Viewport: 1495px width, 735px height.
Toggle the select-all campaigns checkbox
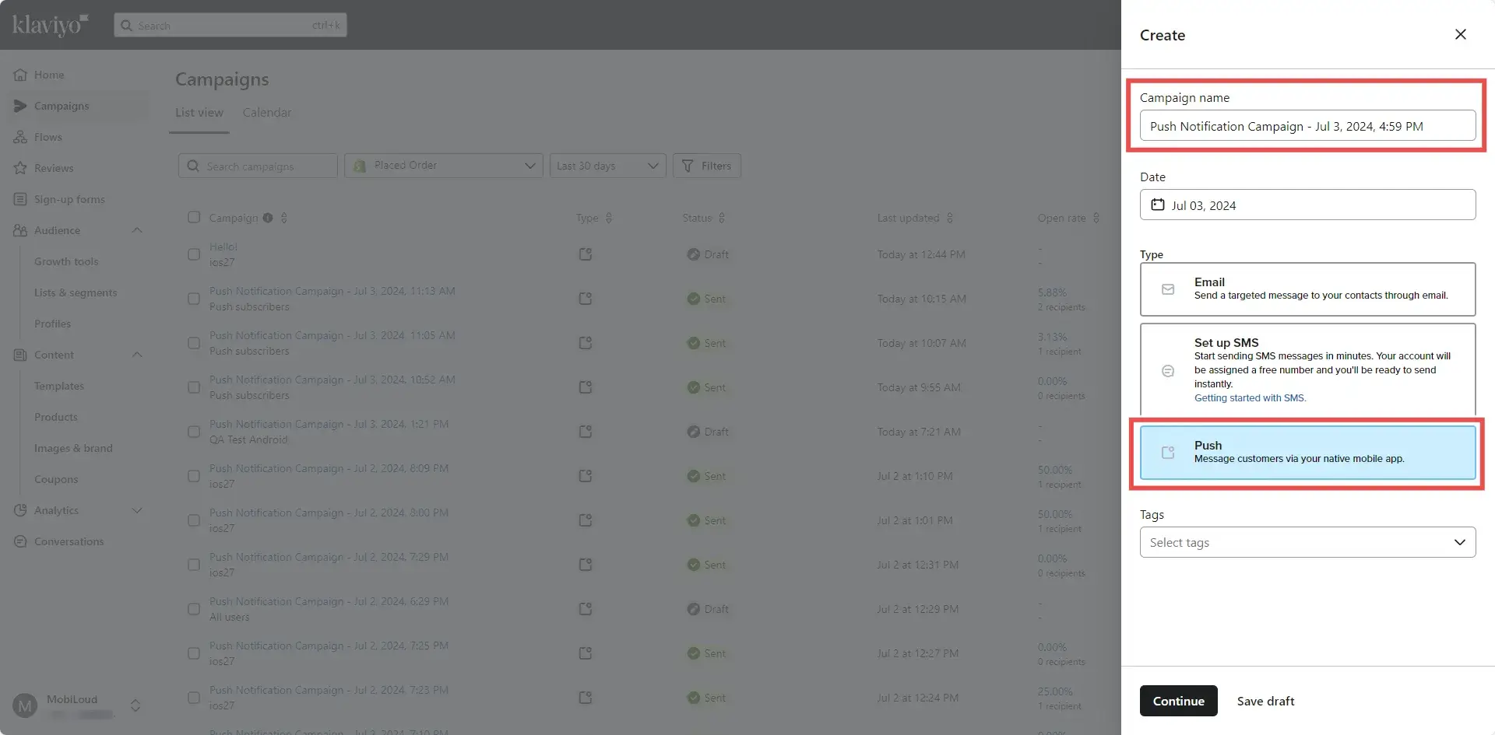point(194,217)
